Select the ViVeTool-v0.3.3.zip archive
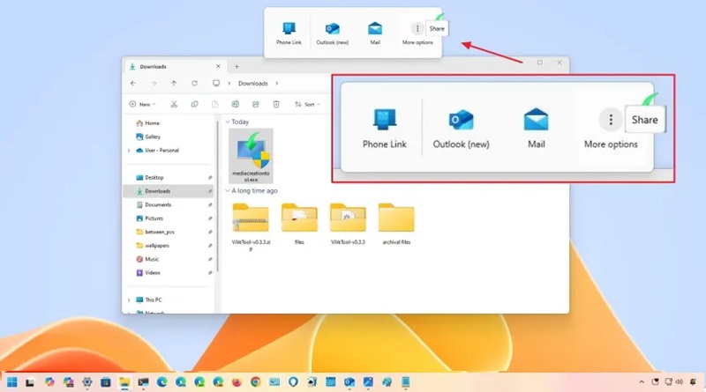706x392 pixels. [251, 227]
